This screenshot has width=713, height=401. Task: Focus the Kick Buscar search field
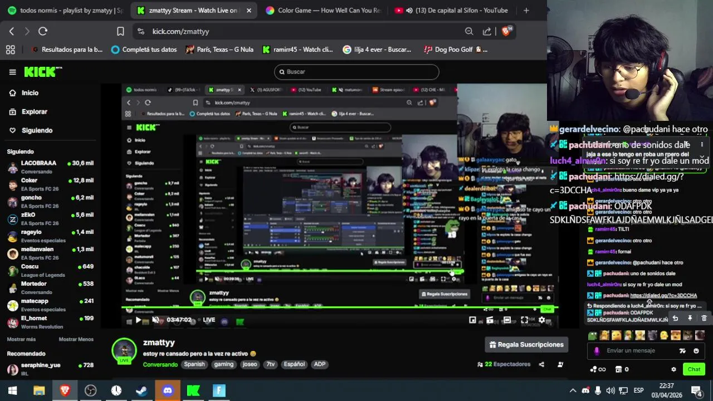[x=356, y=72]
